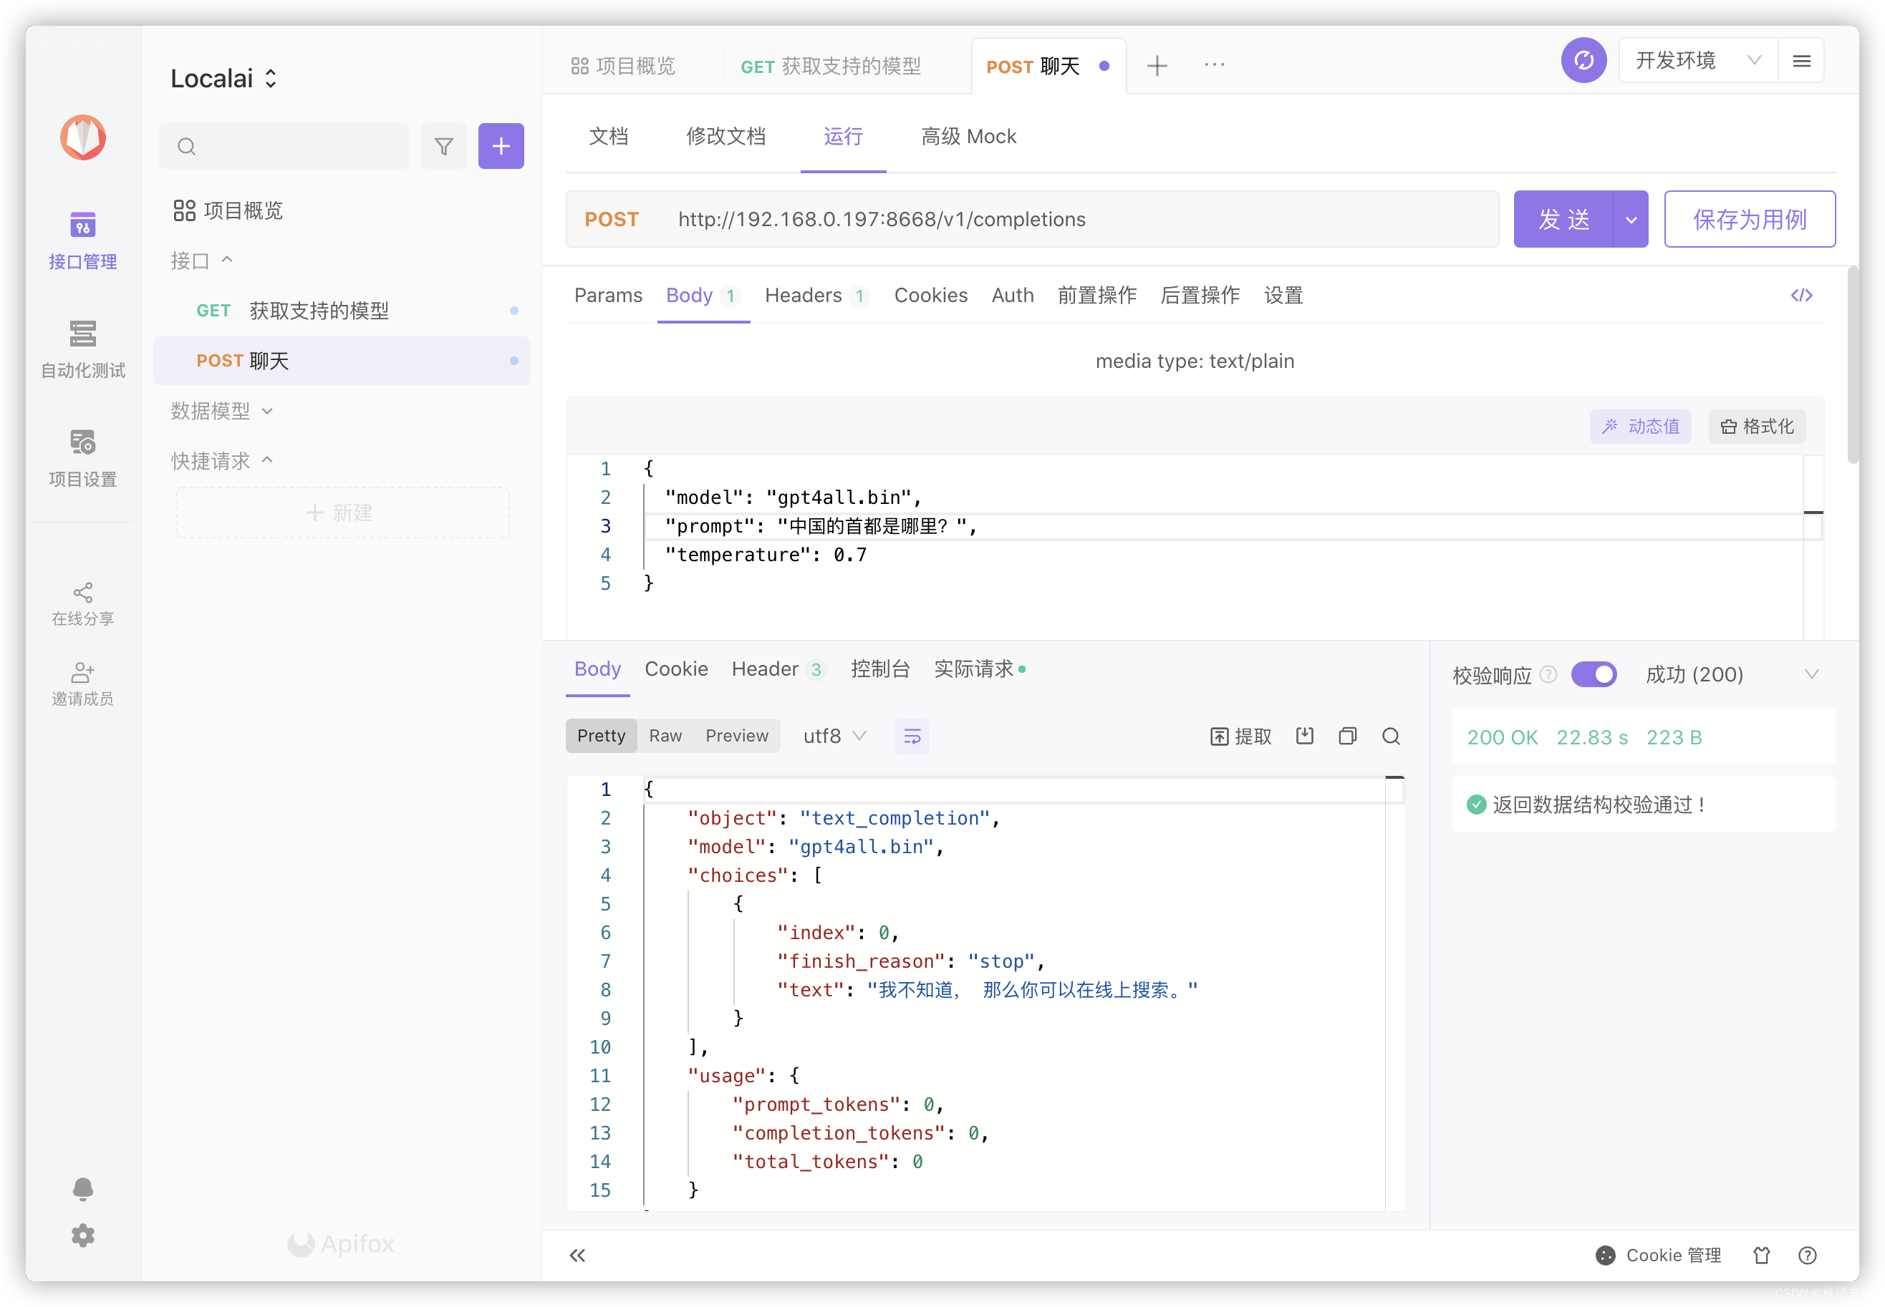Open the 实际请求 tab
This screenshot has width=1885, height=1307.
978,669
